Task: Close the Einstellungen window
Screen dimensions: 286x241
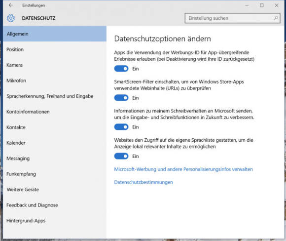Action: 277,5
